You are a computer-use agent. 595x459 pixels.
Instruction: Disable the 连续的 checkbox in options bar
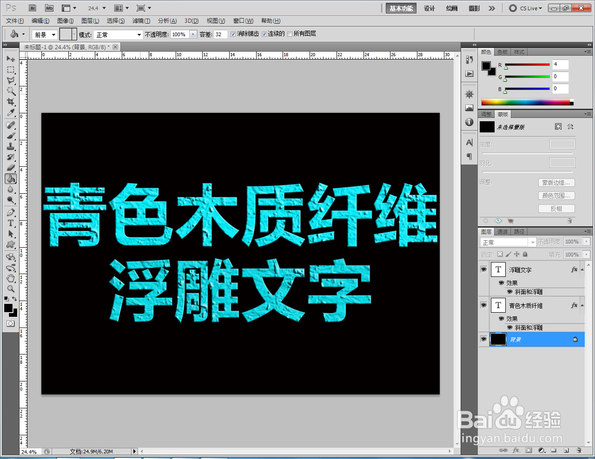263,33
